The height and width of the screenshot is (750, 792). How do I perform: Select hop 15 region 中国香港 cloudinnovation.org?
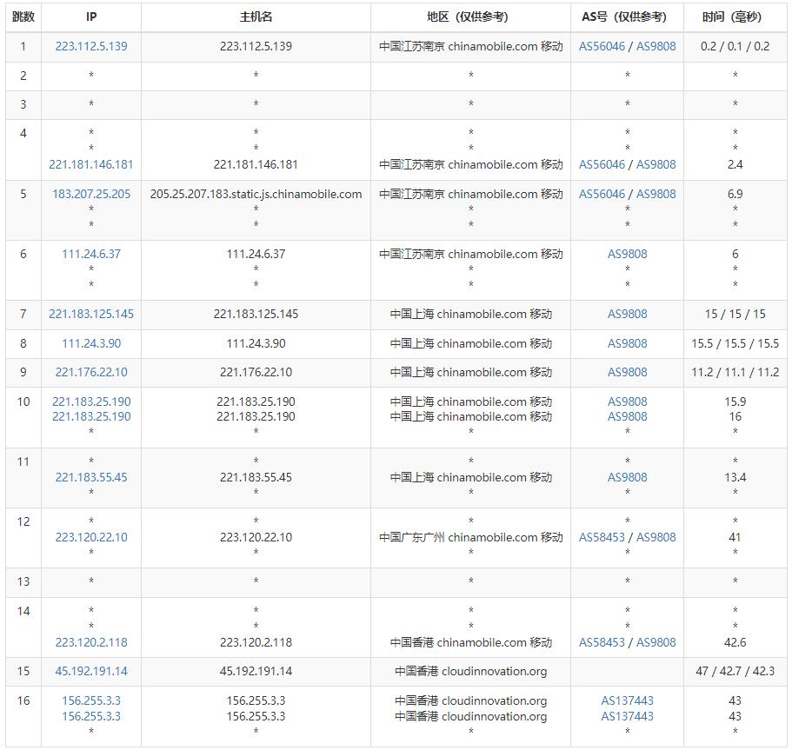(x=470, y=671)
